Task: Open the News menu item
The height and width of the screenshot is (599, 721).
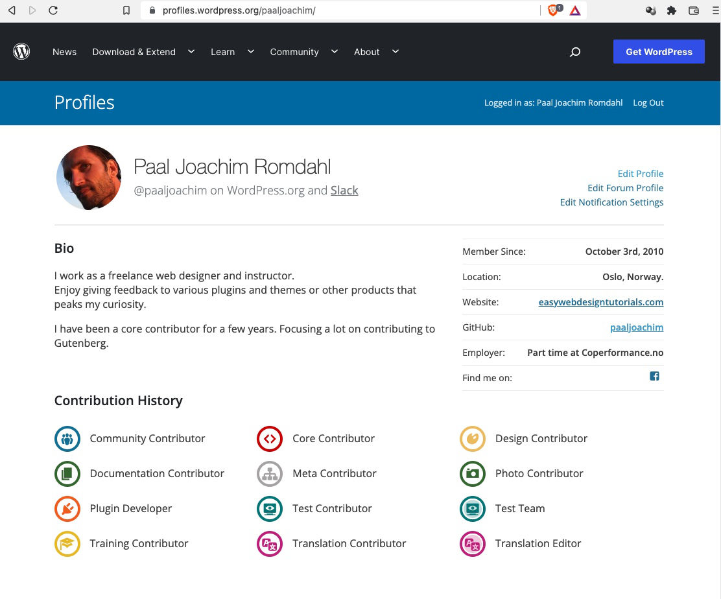Action: click(64, 52)
